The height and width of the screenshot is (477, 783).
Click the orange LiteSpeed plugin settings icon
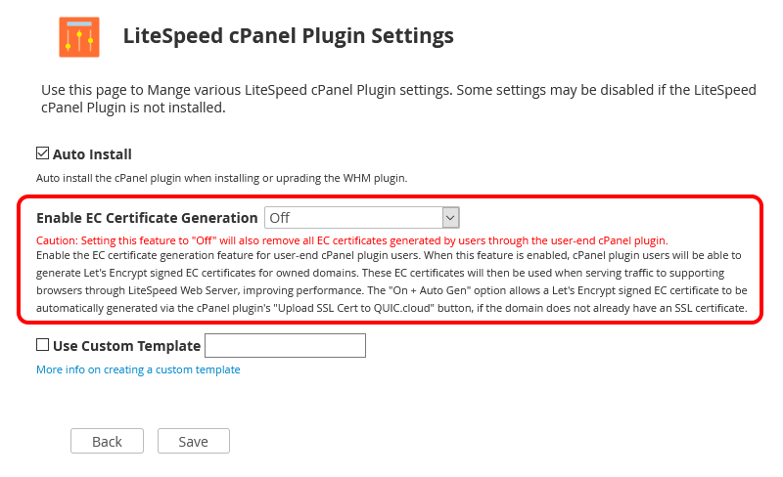79,37
